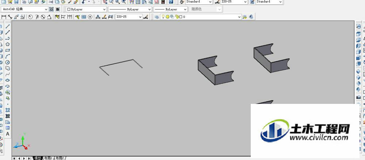Open the AutoCAD 经典 workspace dropdown

(x=24, y=9)
